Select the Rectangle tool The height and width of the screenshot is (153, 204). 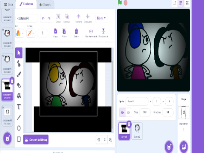click(19, 139)
